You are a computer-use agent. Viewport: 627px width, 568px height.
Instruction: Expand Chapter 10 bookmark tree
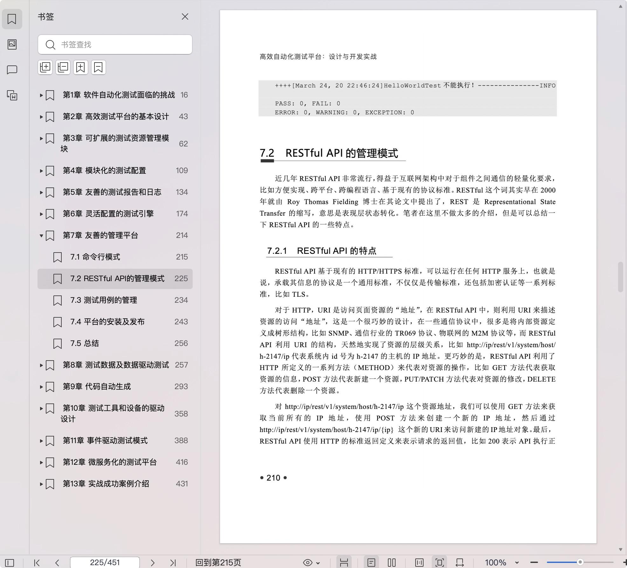pos(41,408)
